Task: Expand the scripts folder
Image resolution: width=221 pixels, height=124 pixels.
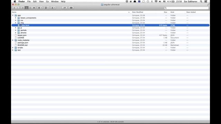Action: 13,48
